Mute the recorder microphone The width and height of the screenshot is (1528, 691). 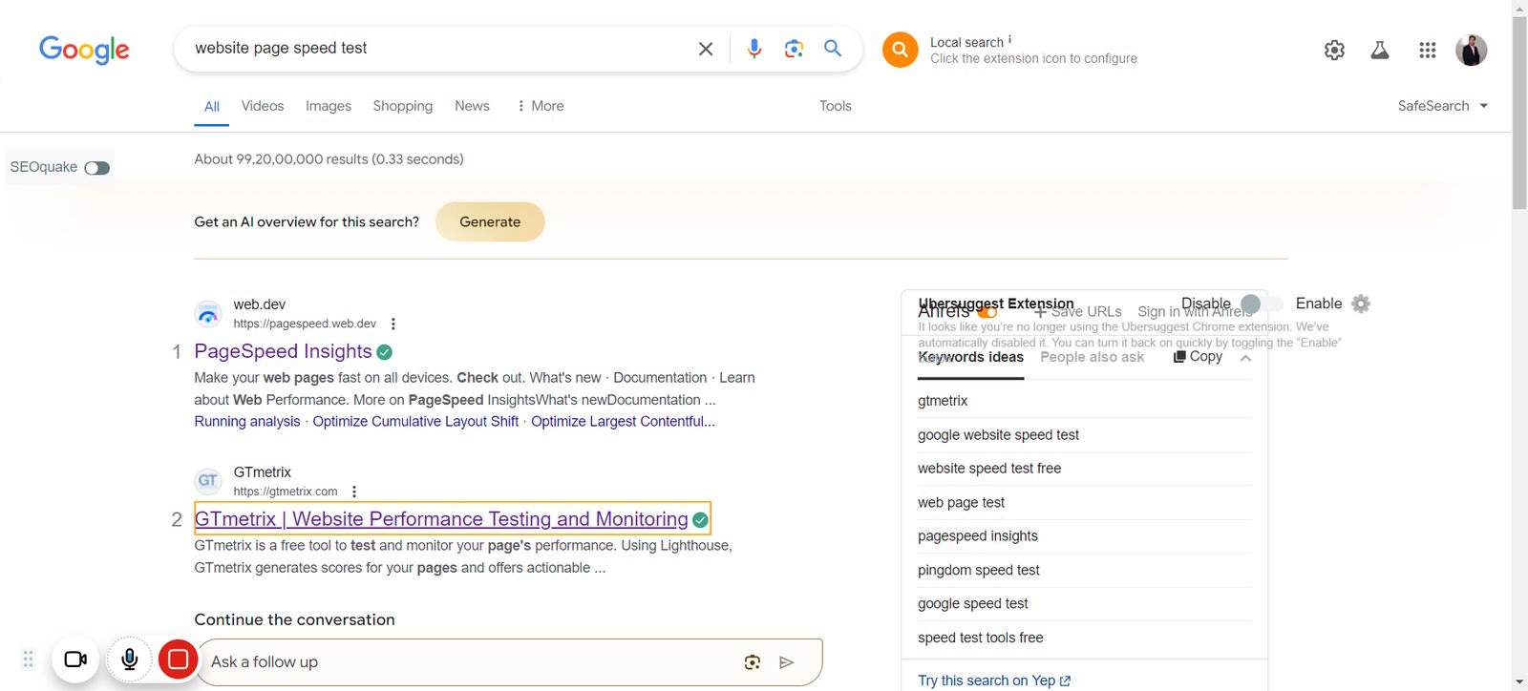130,660
